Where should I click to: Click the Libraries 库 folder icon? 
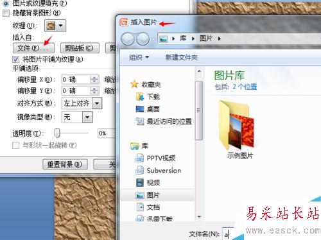(x=134, y=146)
